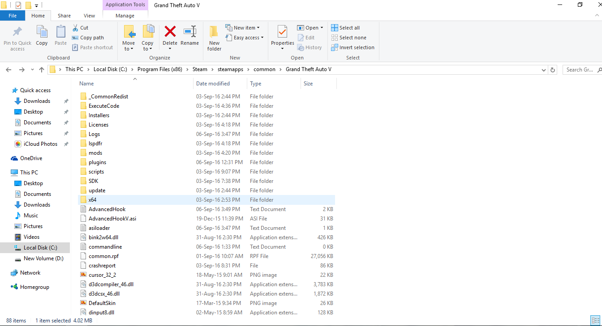
Task: Open the Recent locations dropdown beside Forward
Action: (x=32, y=70)
